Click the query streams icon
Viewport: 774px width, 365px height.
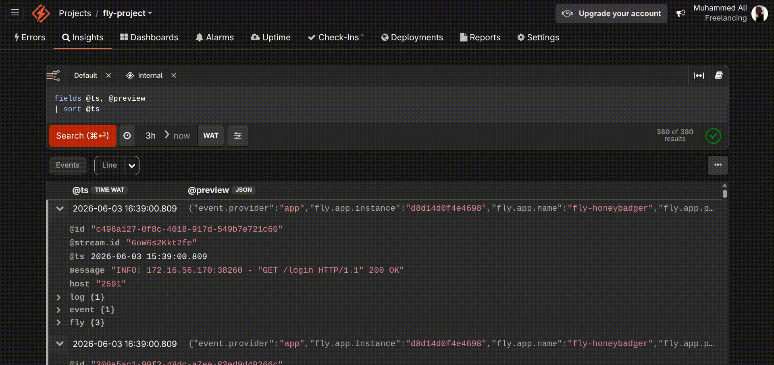(53, 75)
